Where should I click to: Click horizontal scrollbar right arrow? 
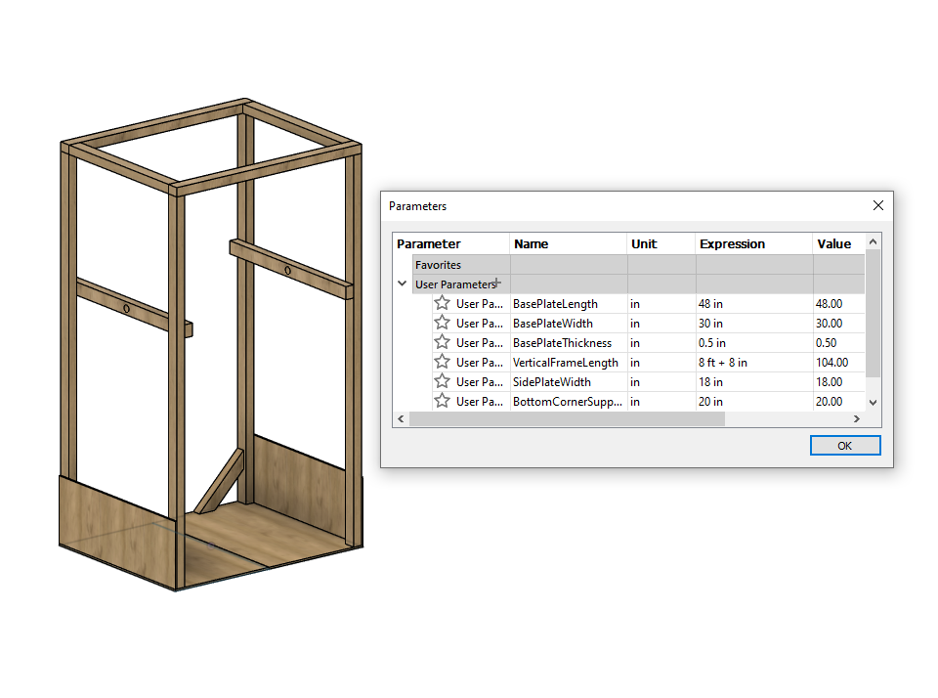coord(857,419)
